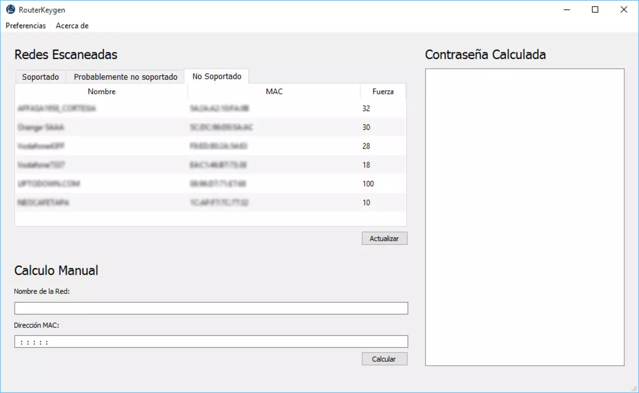
Task: Minimize the RouterKeygen window
Action: [x=567, y=9]
